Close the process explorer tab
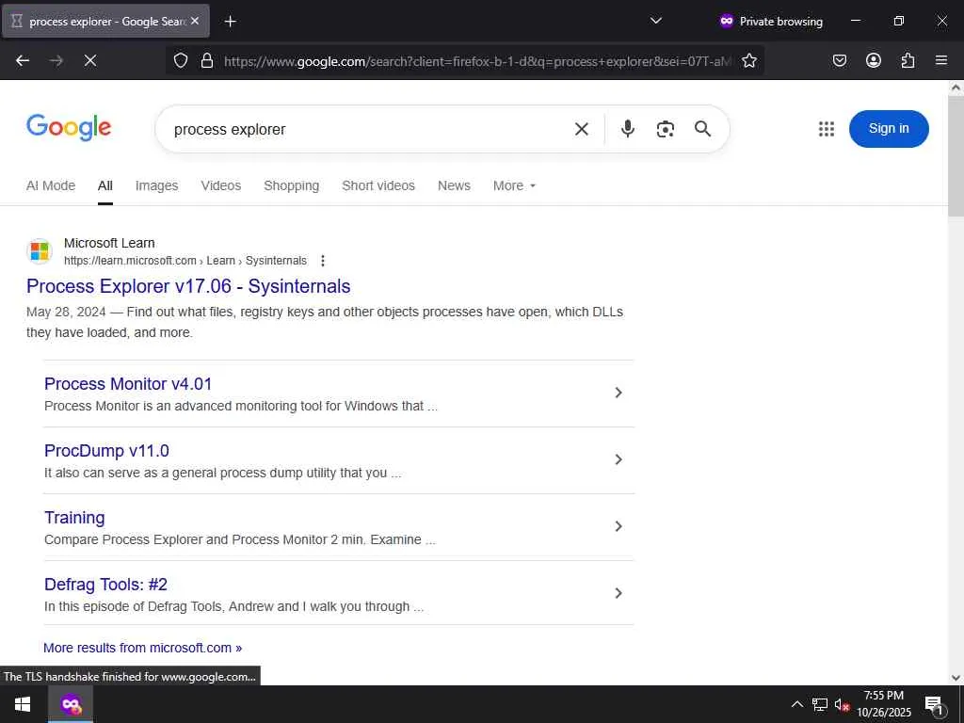 [x=195, y=21]
